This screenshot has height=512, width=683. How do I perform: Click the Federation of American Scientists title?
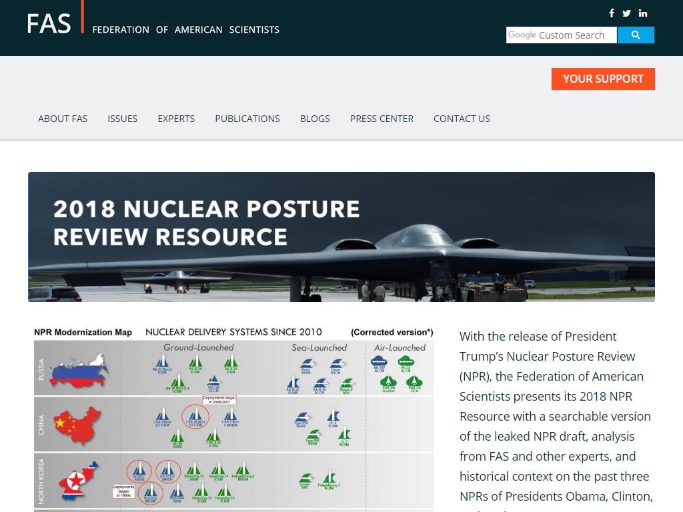tap(186, 29)
